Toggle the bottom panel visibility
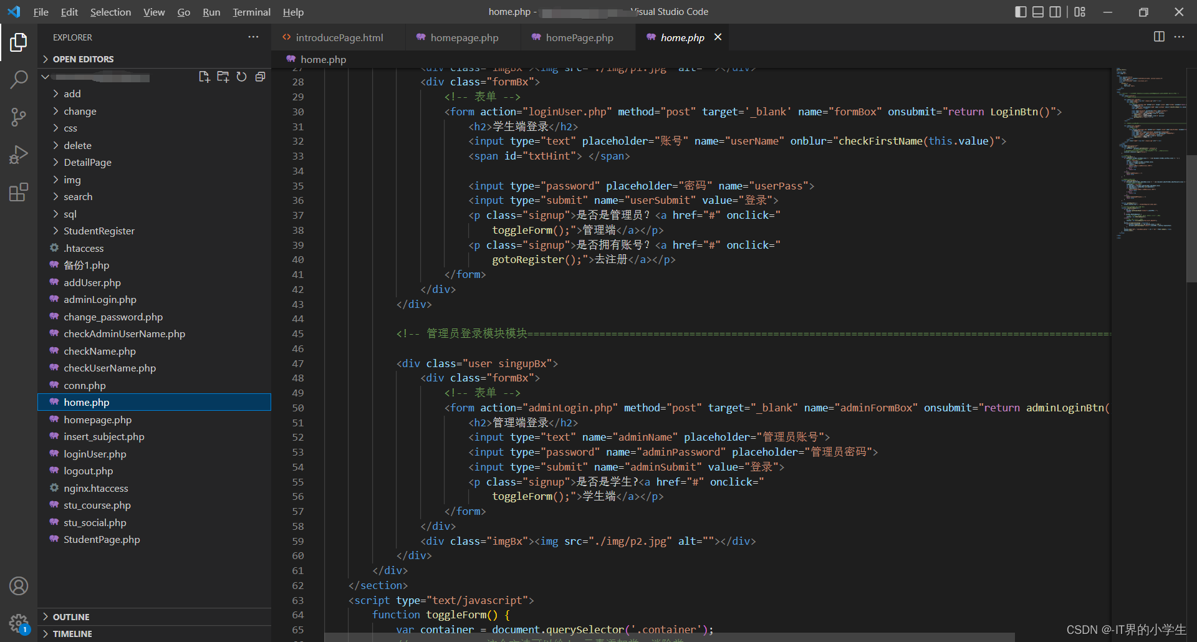 pyautogui.click(x=1038, y=12)
